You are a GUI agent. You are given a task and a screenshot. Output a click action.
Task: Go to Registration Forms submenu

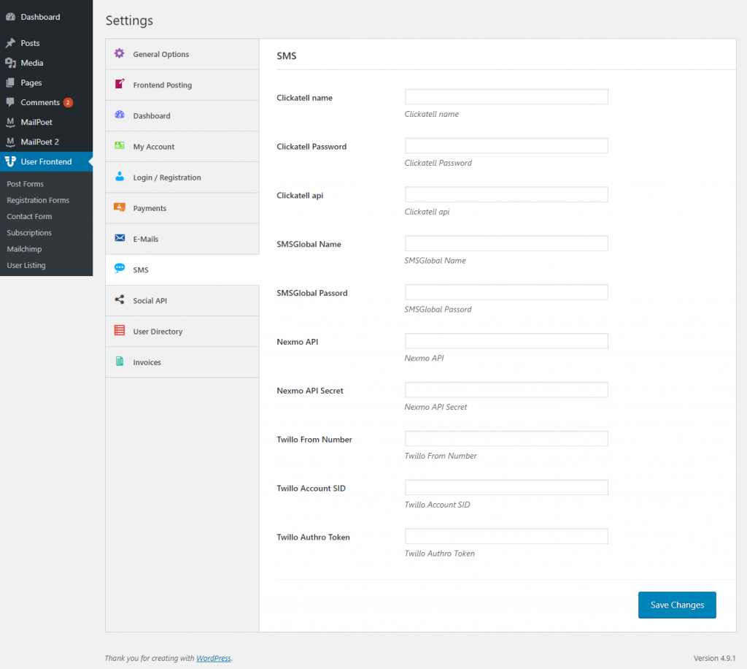pyautogui.click(x=38, y=200)
